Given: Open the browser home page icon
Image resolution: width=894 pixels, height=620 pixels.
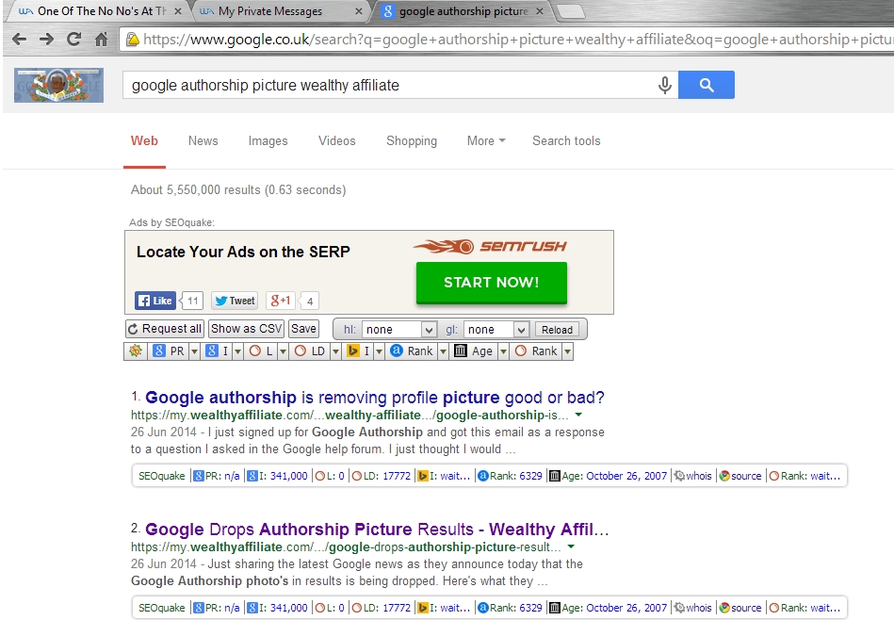Looking at the screenshot, I should pyautogui.click(x=101, y=40).
